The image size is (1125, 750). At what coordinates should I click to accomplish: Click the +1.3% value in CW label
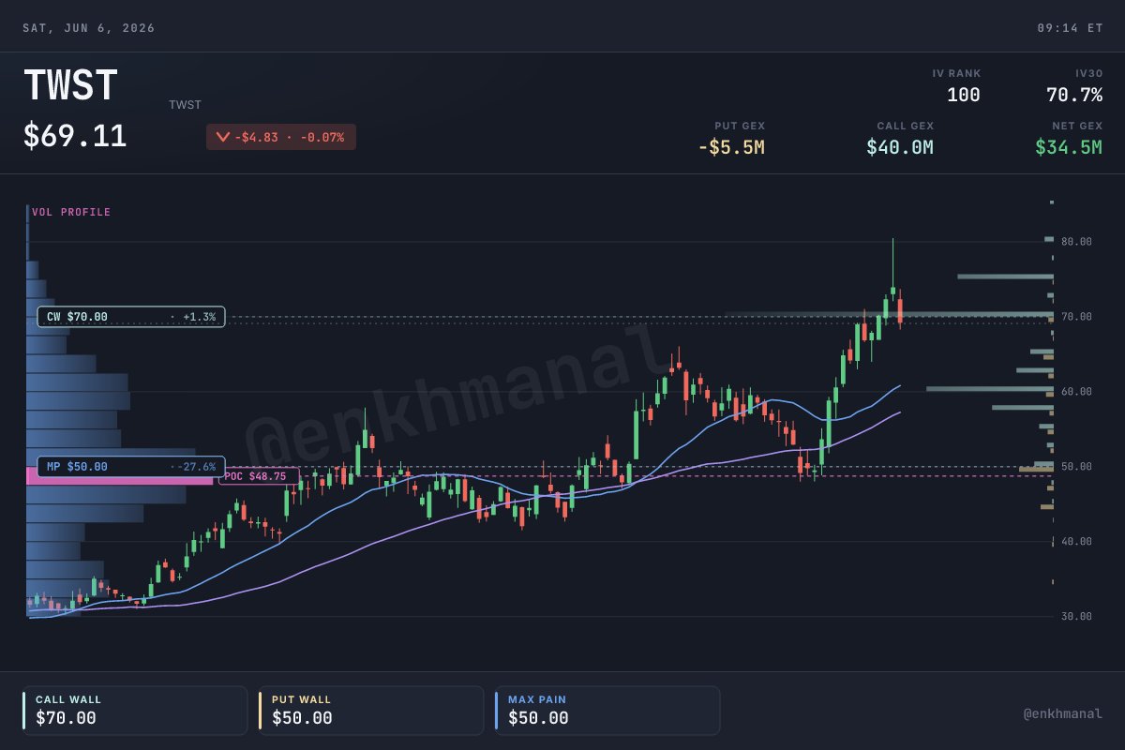[x=199, y=317]
